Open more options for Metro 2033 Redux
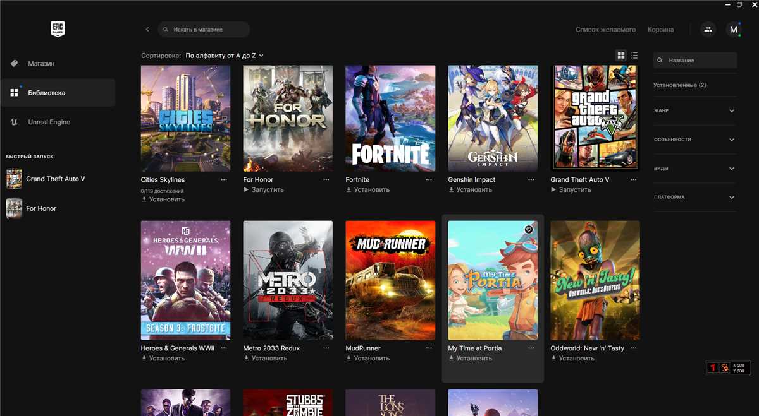This screenshot has height=416, width=759. (326, 348)
